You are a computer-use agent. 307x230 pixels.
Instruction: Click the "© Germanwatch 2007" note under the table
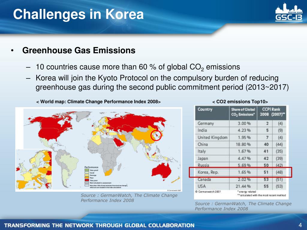tap(208, 192)
